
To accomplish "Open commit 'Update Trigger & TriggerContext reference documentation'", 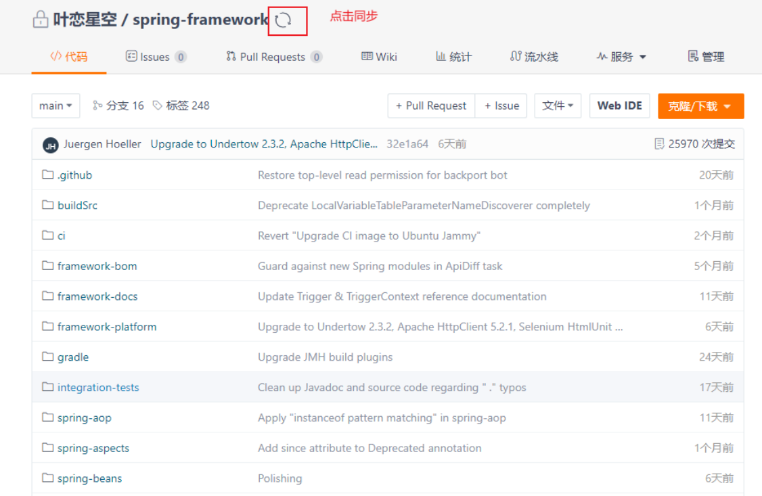I will click(402, 296).
